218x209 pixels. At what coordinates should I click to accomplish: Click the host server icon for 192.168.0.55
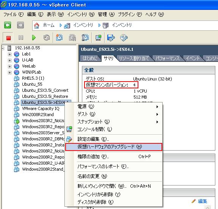pyautogui.click(x=9, y=48)
